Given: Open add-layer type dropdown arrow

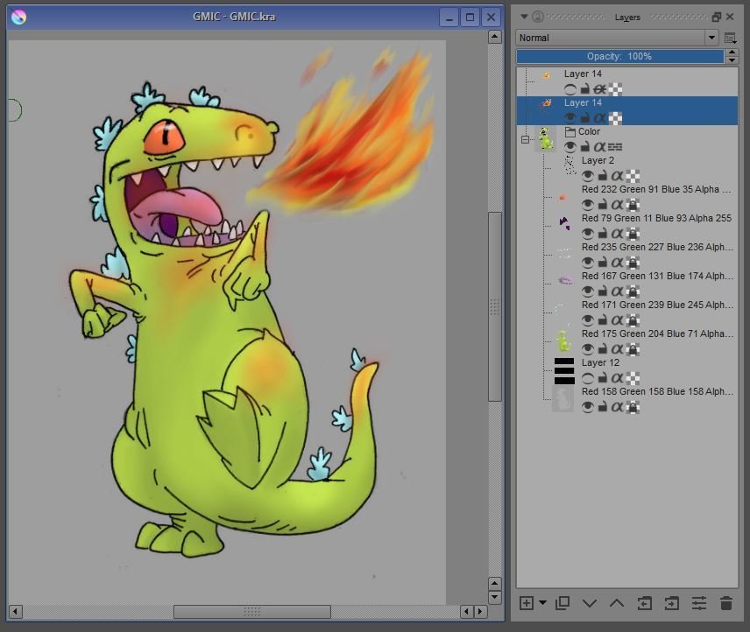Looking at the screenshot, I should point(543,603).
